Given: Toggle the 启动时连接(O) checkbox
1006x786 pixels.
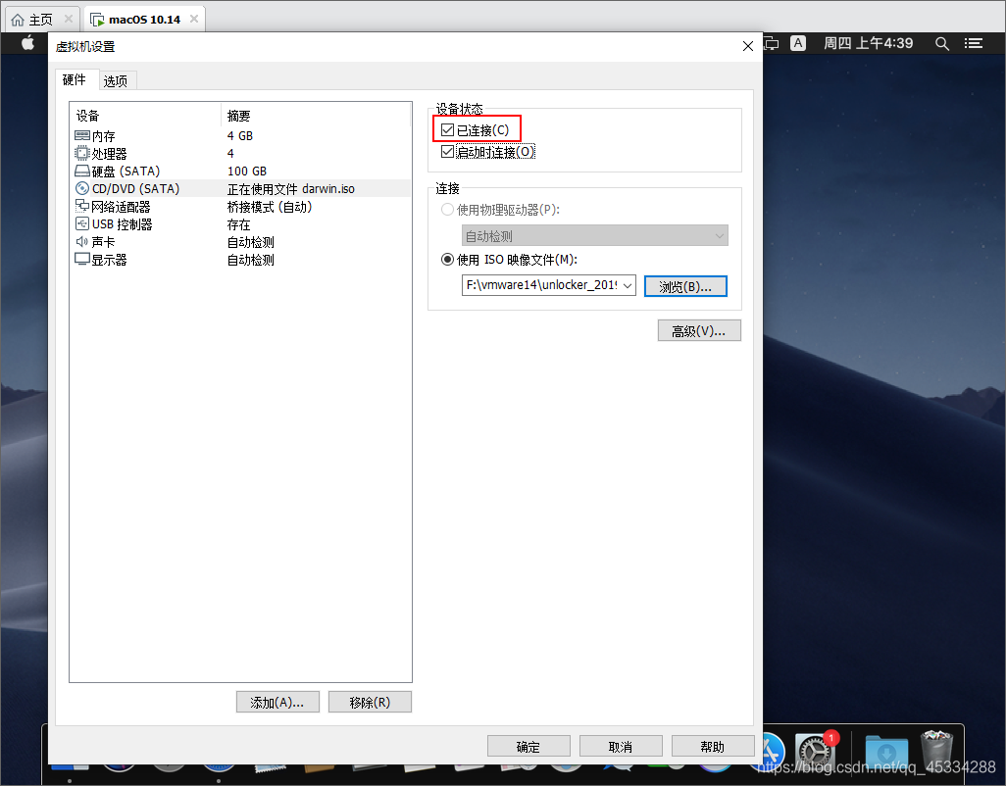Looking at the screenshot, I should pos(447,151).
